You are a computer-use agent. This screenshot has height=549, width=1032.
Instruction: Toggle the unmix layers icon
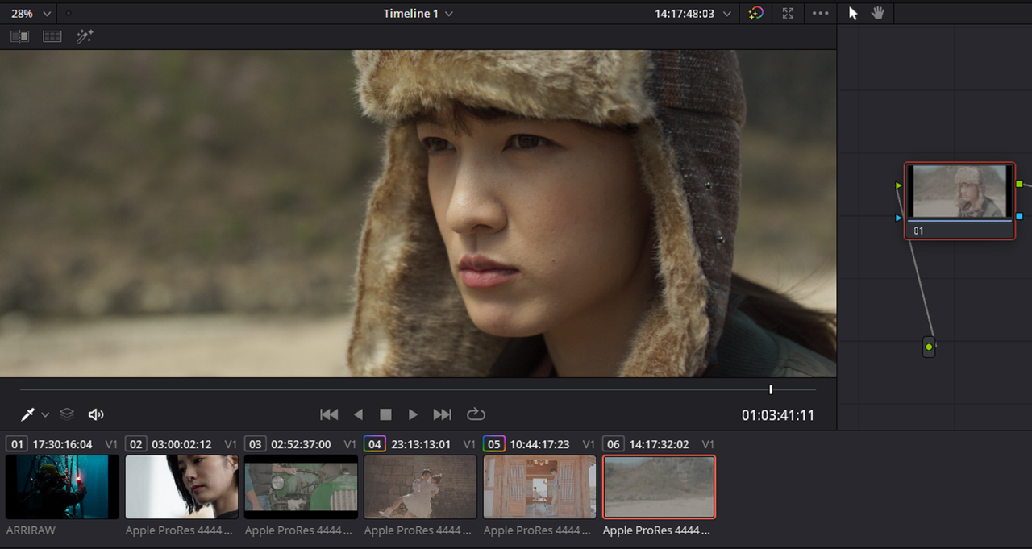(67, 414)
